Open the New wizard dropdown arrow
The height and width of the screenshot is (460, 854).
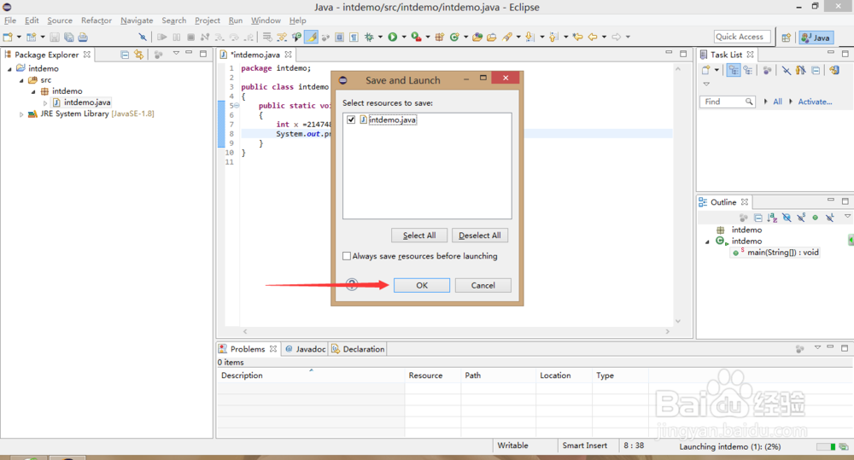click(x=19, y=37)
